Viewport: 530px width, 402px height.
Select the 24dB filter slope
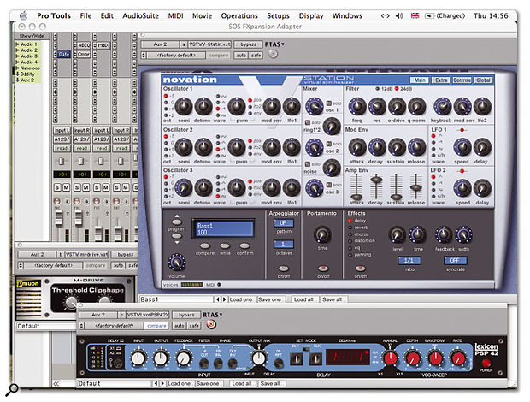tap(396, 89)
